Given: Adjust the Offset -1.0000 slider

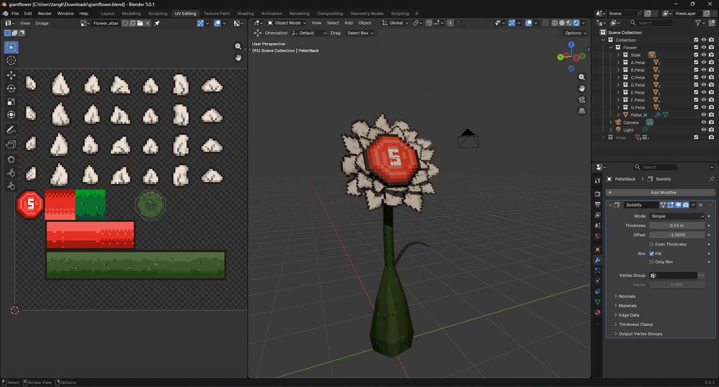Looking at the screenshot, I should [678, 235].
